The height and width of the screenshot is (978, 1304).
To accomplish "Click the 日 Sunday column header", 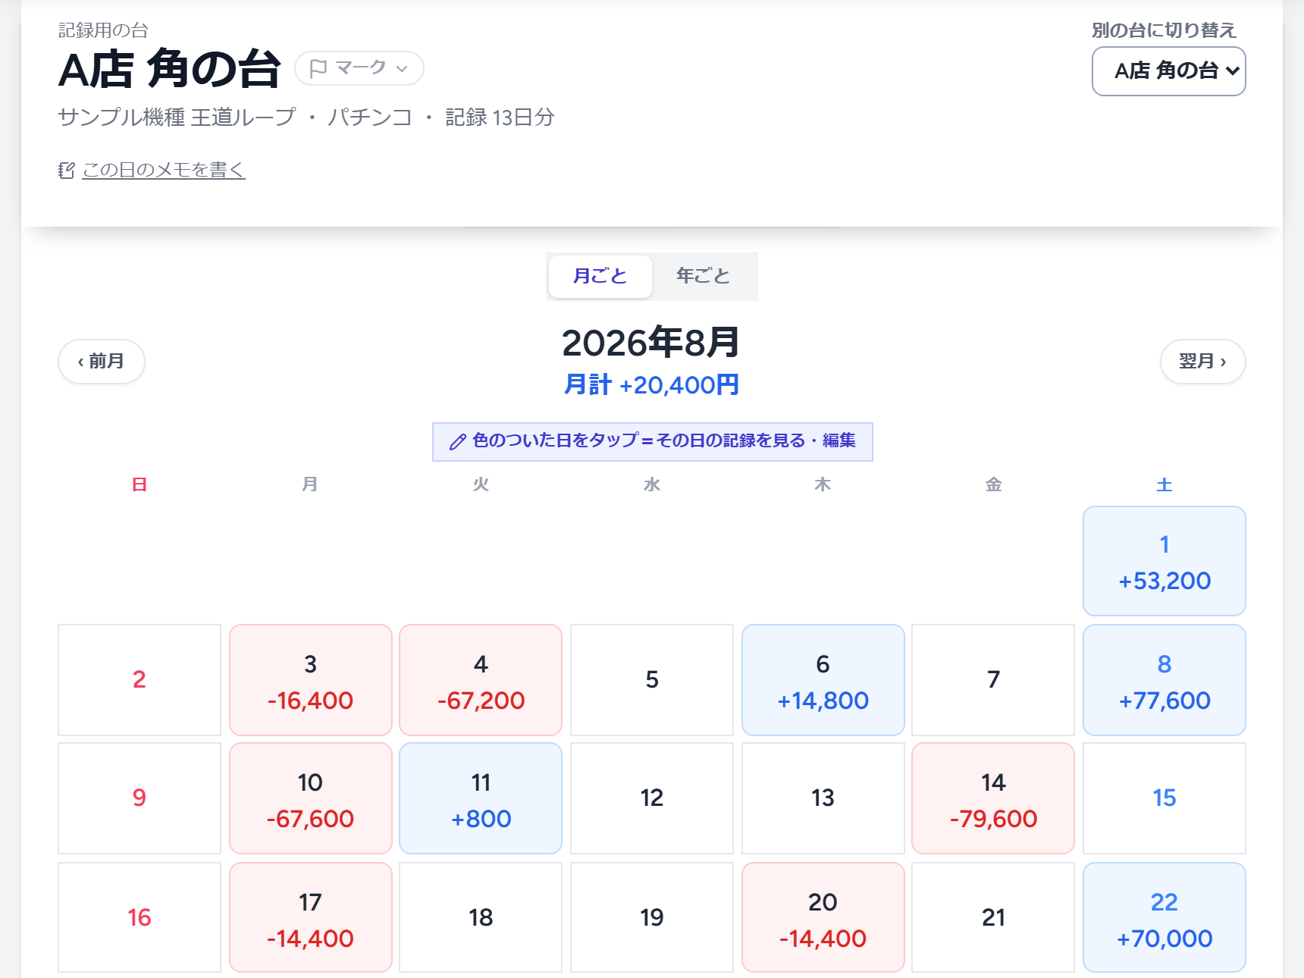I will tap(139, 484).
